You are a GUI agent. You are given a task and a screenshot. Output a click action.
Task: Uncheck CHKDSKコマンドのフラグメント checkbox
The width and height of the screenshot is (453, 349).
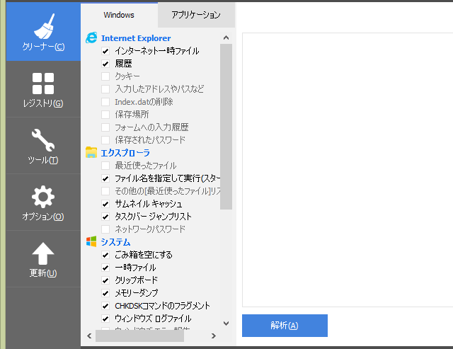[105, 306]
